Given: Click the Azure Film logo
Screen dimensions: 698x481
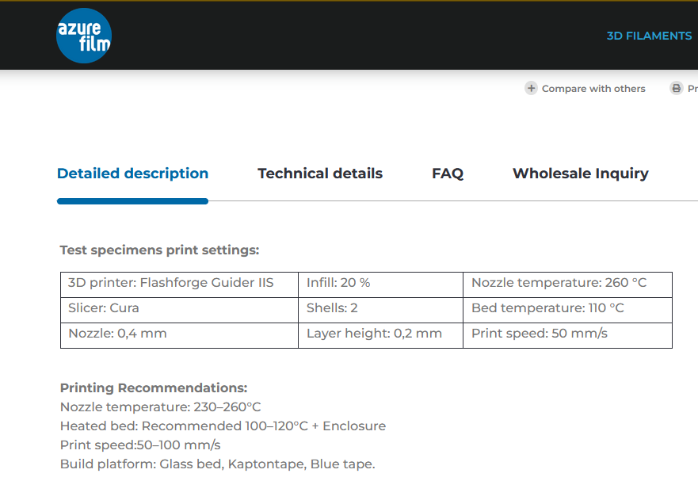Looking at the screenshot, I should pos(84,36).
